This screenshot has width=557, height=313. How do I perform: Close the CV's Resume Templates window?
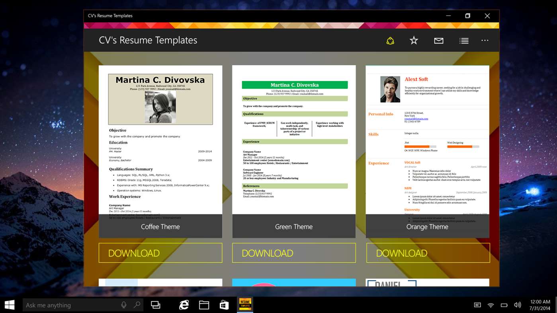[487, 16]
